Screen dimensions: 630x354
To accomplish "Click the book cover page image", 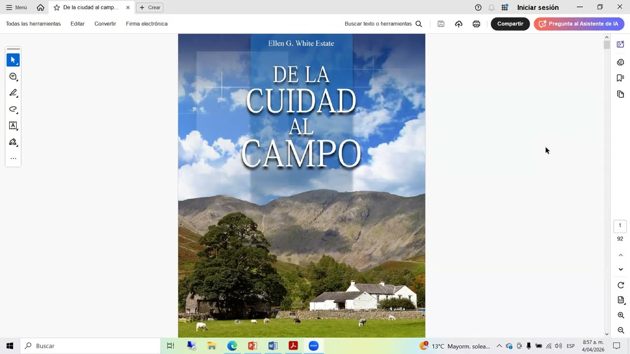I will (302, 185).
